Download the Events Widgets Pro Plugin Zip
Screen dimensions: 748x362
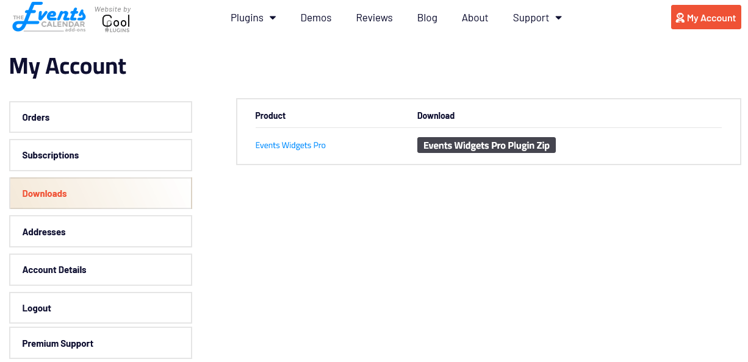(486, 146)
